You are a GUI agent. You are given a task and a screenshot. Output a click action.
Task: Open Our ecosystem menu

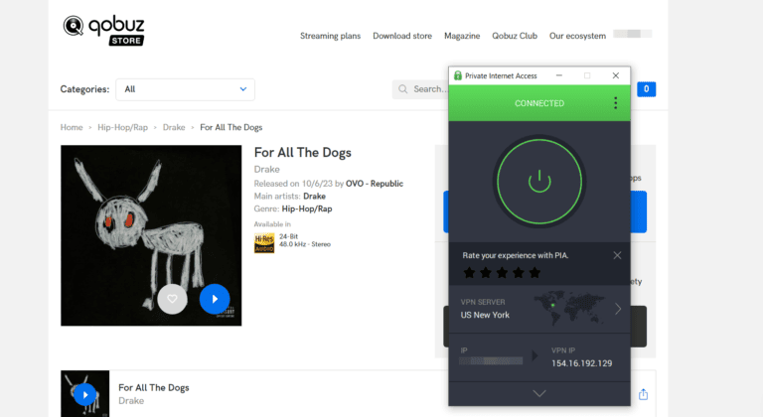pos(577,36)
